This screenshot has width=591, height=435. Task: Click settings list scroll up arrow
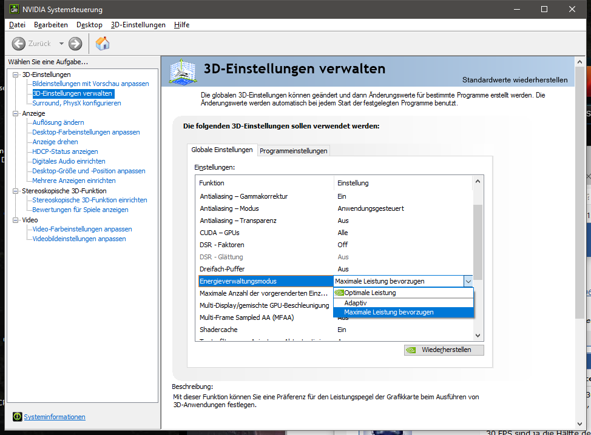click(478, 181)
